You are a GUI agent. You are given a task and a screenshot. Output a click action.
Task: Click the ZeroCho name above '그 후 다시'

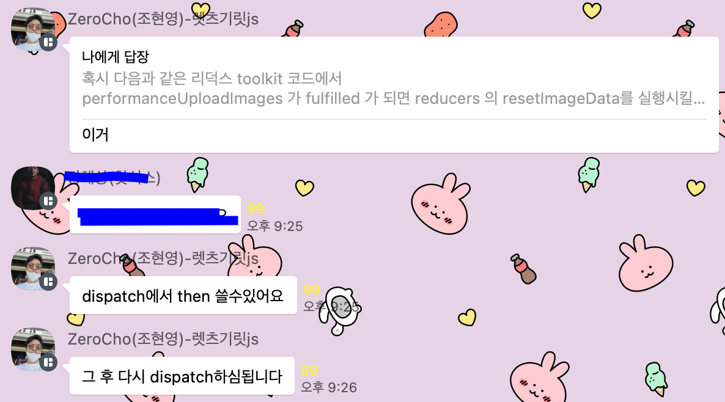(x=163, y=339)
